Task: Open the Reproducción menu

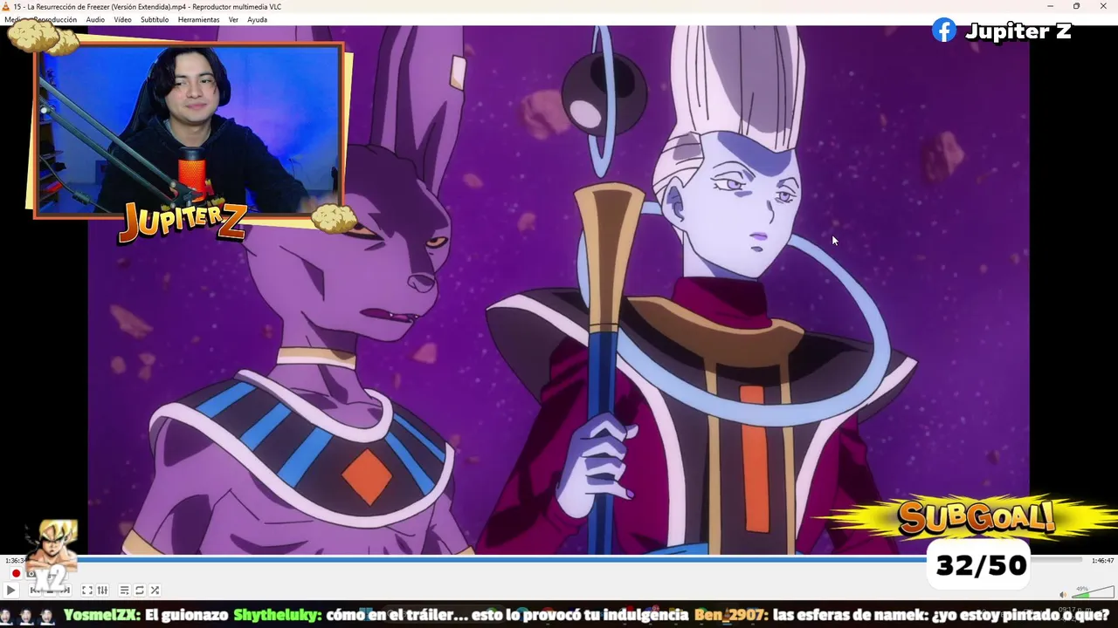Action: (55, 19)
